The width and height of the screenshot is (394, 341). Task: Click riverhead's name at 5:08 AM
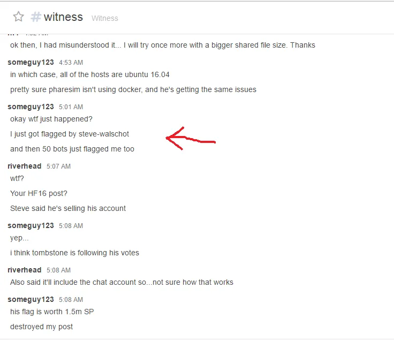(25, 270)
